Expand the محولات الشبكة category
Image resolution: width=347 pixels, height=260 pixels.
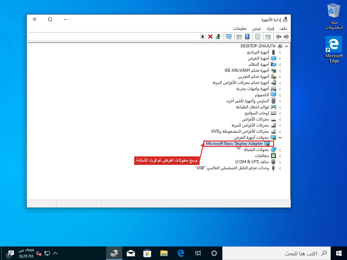click(280, 150)
